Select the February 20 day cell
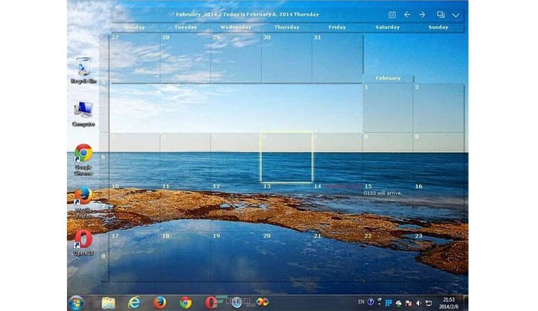Viewport: 538px width, 311px height. (286, 257)
